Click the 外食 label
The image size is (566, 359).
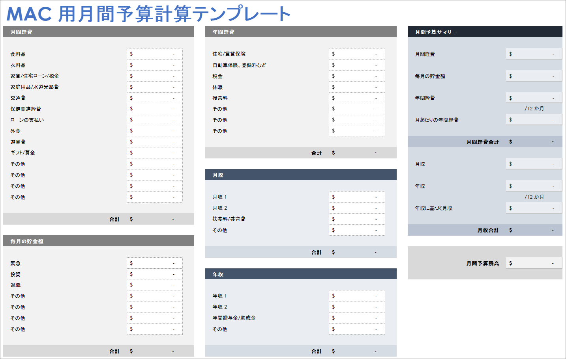pyautogui.click(x=15, y=131)
